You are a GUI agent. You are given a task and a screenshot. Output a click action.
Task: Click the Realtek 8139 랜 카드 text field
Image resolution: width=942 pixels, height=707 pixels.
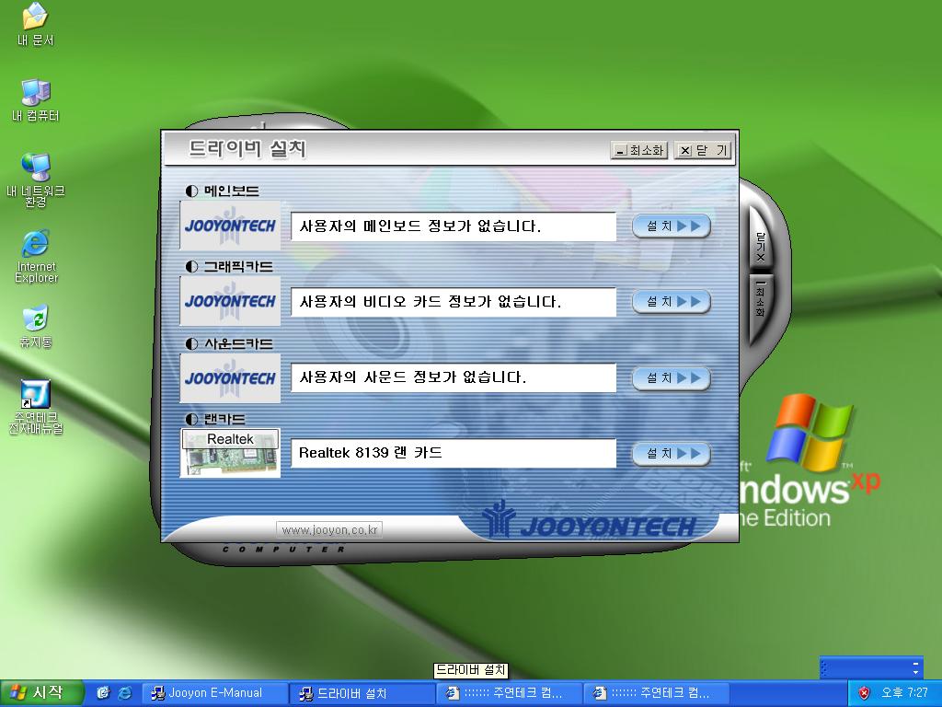point(454,453)
